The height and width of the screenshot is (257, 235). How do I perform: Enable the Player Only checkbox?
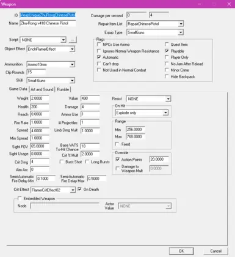click(167, 57)
